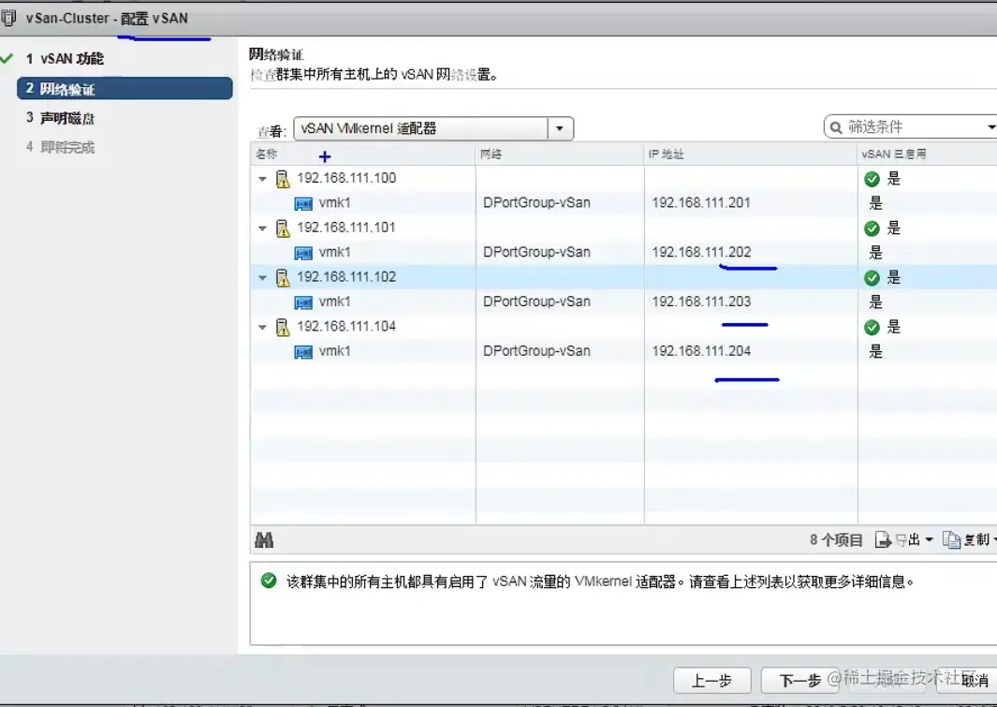Select step 2 网络验证

pyautogui.click(x=125, y=88)
